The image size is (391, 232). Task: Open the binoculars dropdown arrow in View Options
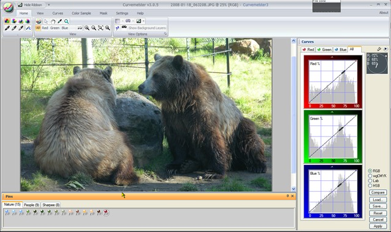point(133,21)
